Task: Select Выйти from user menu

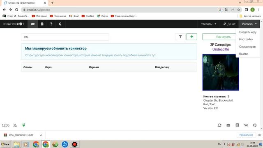Action: (x=243, y=54)
